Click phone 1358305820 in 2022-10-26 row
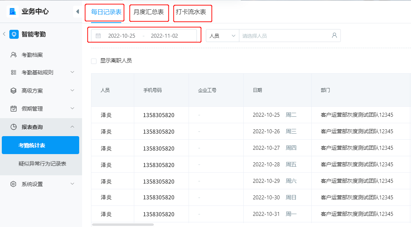Screen dimensions: 411x227 click(159, 131)
